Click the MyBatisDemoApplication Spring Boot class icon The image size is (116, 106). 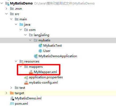(36, 56)
